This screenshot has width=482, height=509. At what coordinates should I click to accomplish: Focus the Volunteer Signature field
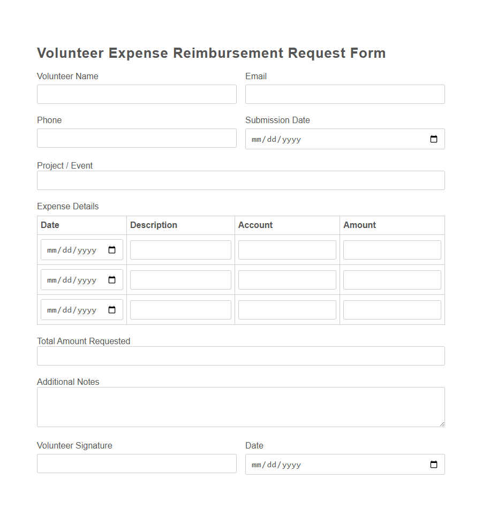pos(137,463)
